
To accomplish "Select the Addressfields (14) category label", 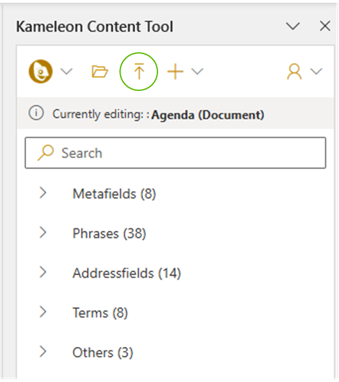I will (127, 273).
